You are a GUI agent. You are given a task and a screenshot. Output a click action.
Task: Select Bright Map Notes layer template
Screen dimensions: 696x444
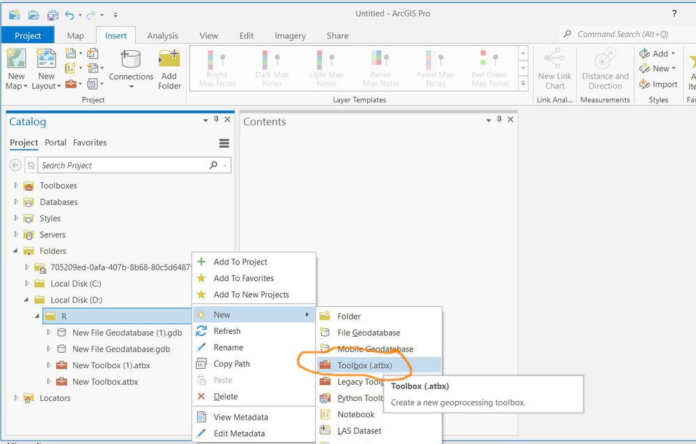click(217, 68)
